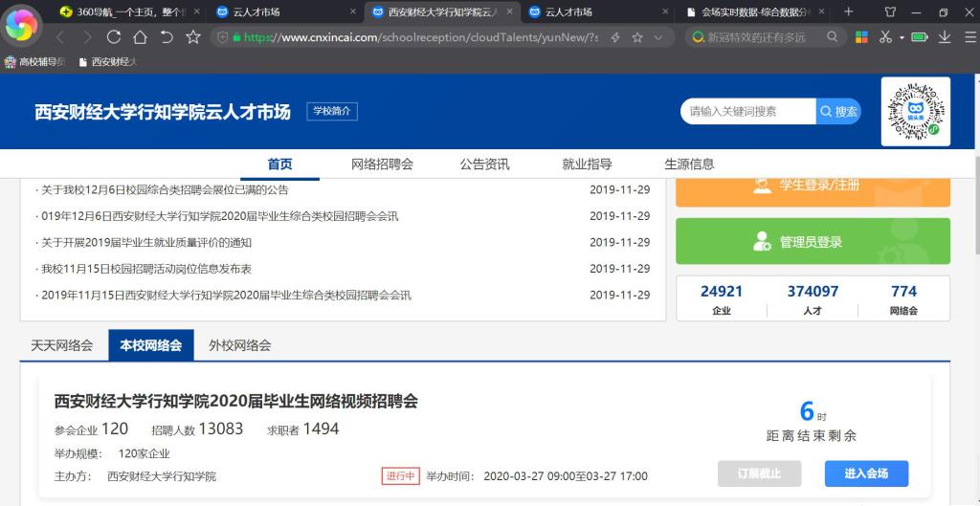The height and width of the screenshot is (506, 980).
Task: Click the grey 订展截止 button
Action: click(759, 473)
